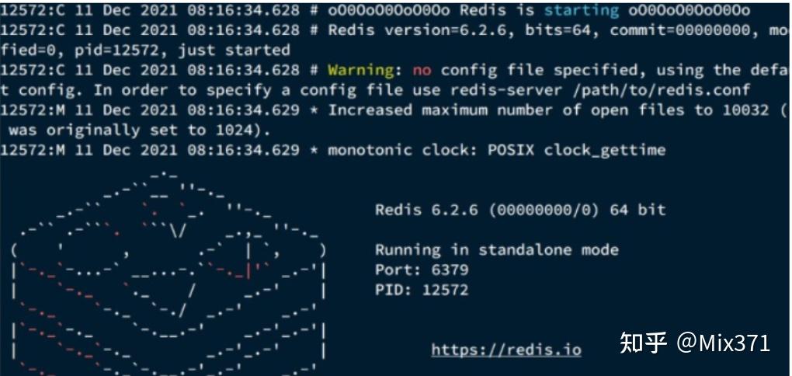Click the PID: 12572 line
The width and height of the screenshot is (792, 376).
click(x=422, y=290)
